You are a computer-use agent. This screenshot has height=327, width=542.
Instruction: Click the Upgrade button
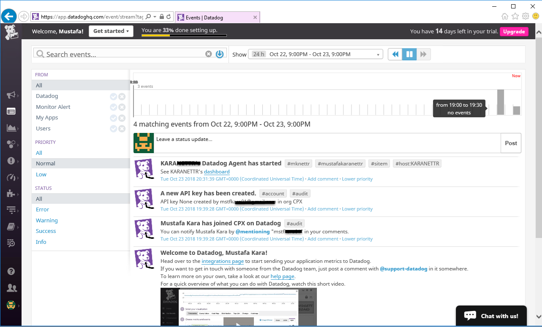(514, 32)
